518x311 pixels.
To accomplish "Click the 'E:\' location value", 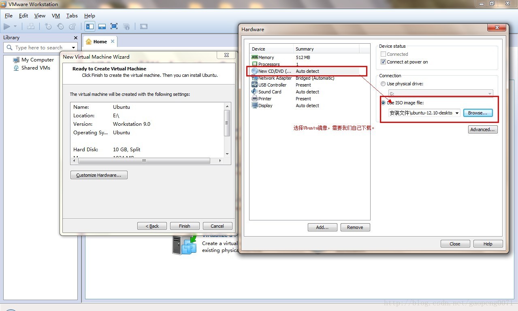I will [x=116, y=116].
